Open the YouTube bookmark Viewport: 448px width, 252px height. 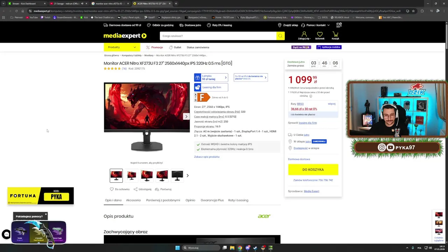point(31,17)
